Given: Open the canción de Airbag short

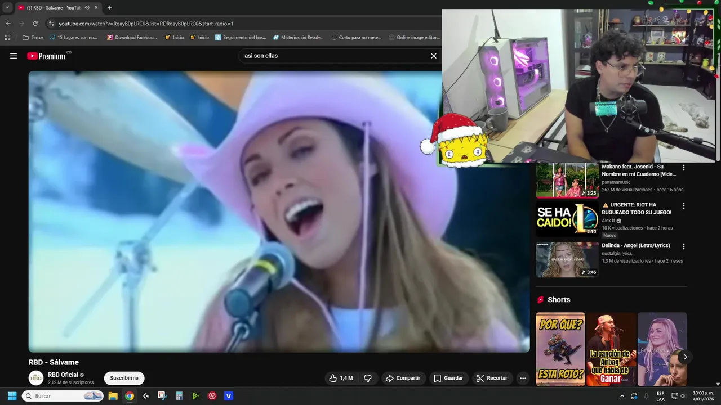Looking at the screenshot, I should (611, 349).
